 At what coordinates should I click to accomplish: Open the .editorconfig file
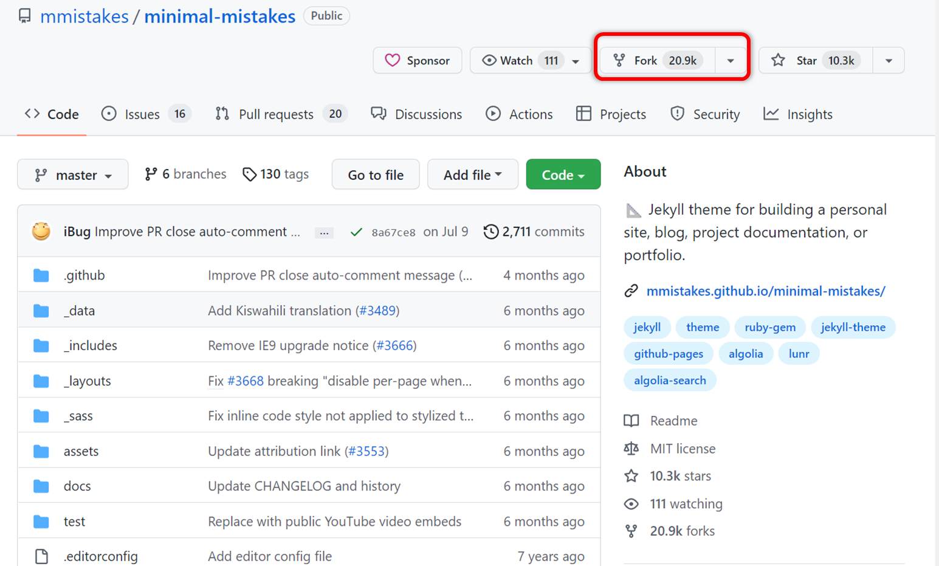(100, 556)
